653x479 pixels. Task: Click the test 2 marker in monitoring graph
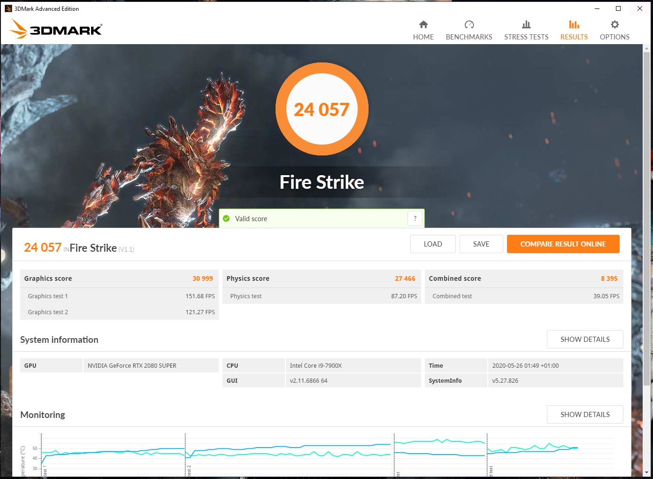tap(189, 471)
